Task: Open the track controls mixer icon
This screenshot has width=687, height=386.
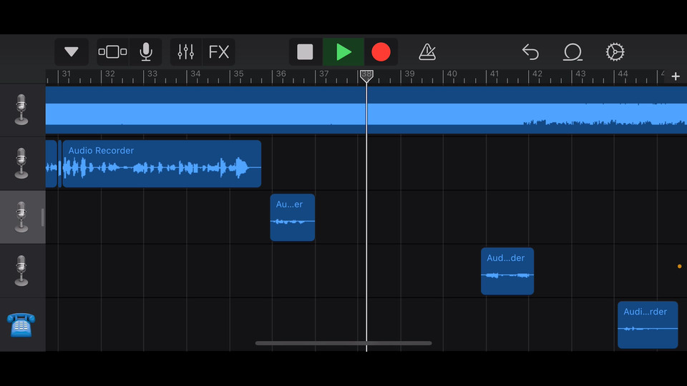Action: point(186,52)
